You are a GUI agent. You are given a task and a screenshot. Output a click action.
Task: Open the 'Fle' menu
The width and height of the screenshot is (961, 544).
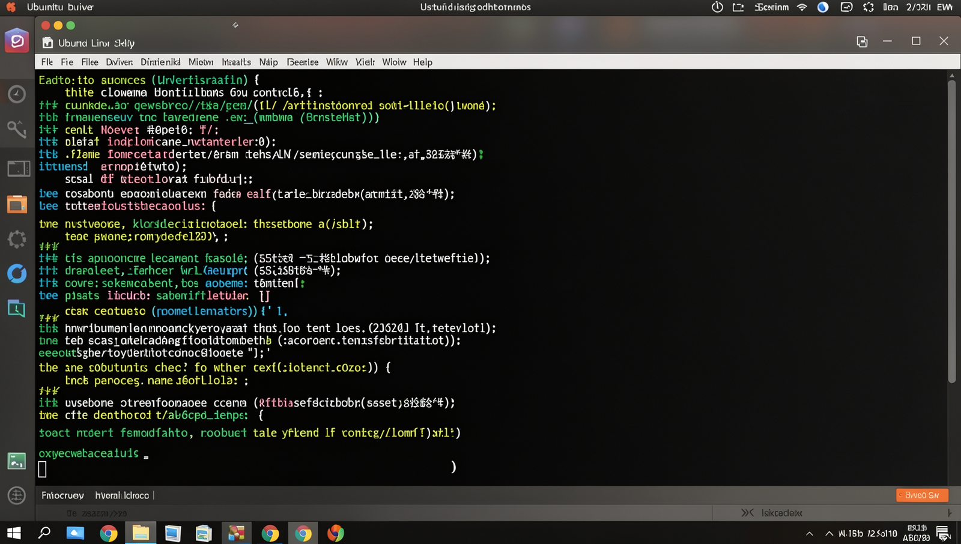coord(47,62)
